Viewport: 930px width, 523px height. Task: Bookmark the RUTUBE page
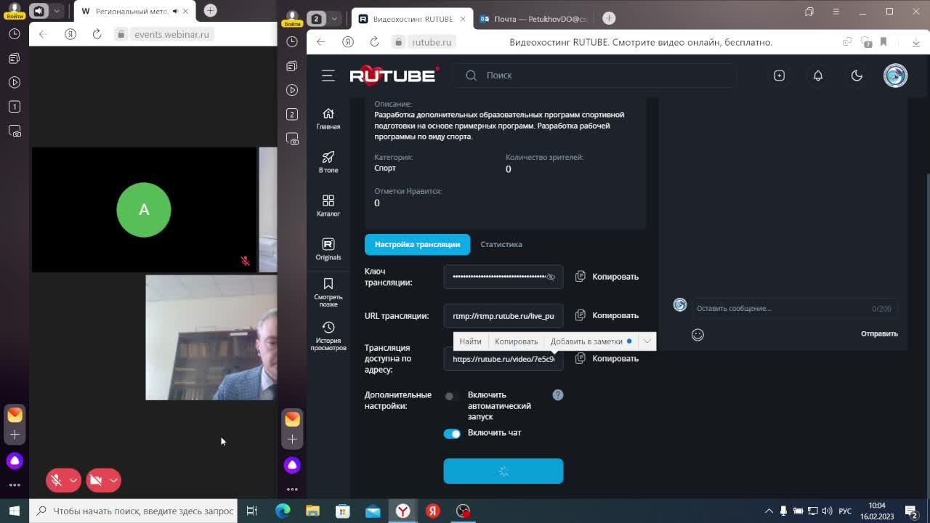(x=883, y=42)
